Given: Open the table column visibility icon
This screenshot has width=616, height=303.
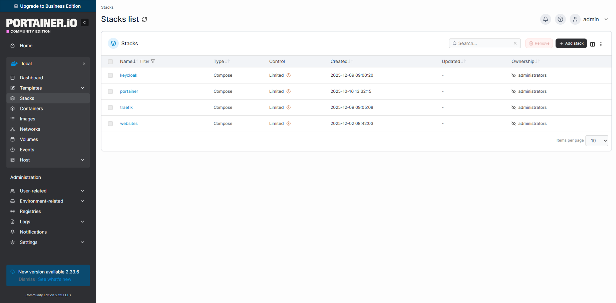Looking at the screenshot, I should pos(593,44).
